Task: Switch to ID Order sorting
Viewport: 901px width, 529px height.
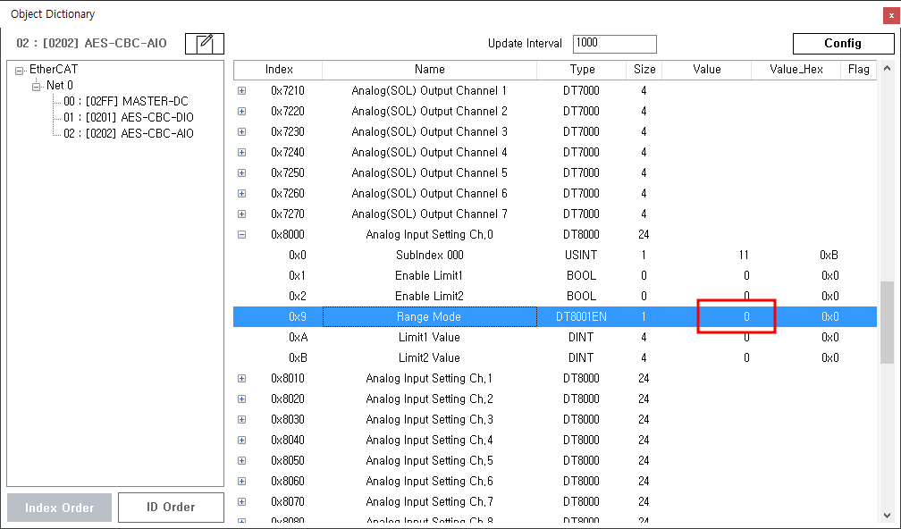Action: (171, 507)
